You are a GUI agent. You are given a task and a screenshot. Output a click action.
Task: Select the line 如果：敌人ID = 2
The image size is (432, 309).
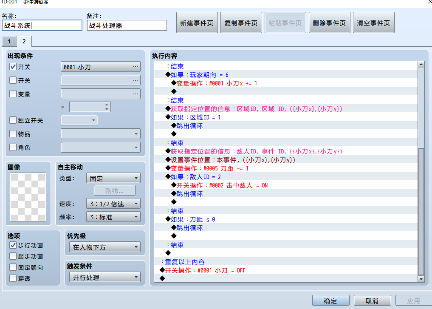286,177
